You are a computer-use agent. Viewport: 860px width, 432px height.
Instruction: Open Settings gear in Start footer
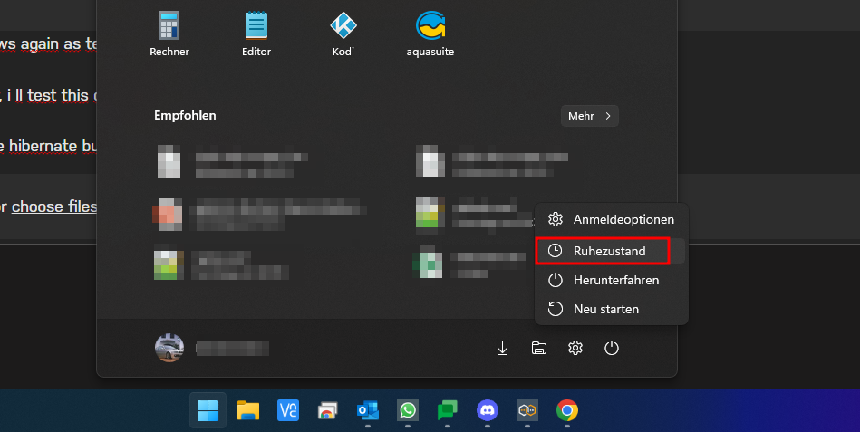[x=575, y=348]
